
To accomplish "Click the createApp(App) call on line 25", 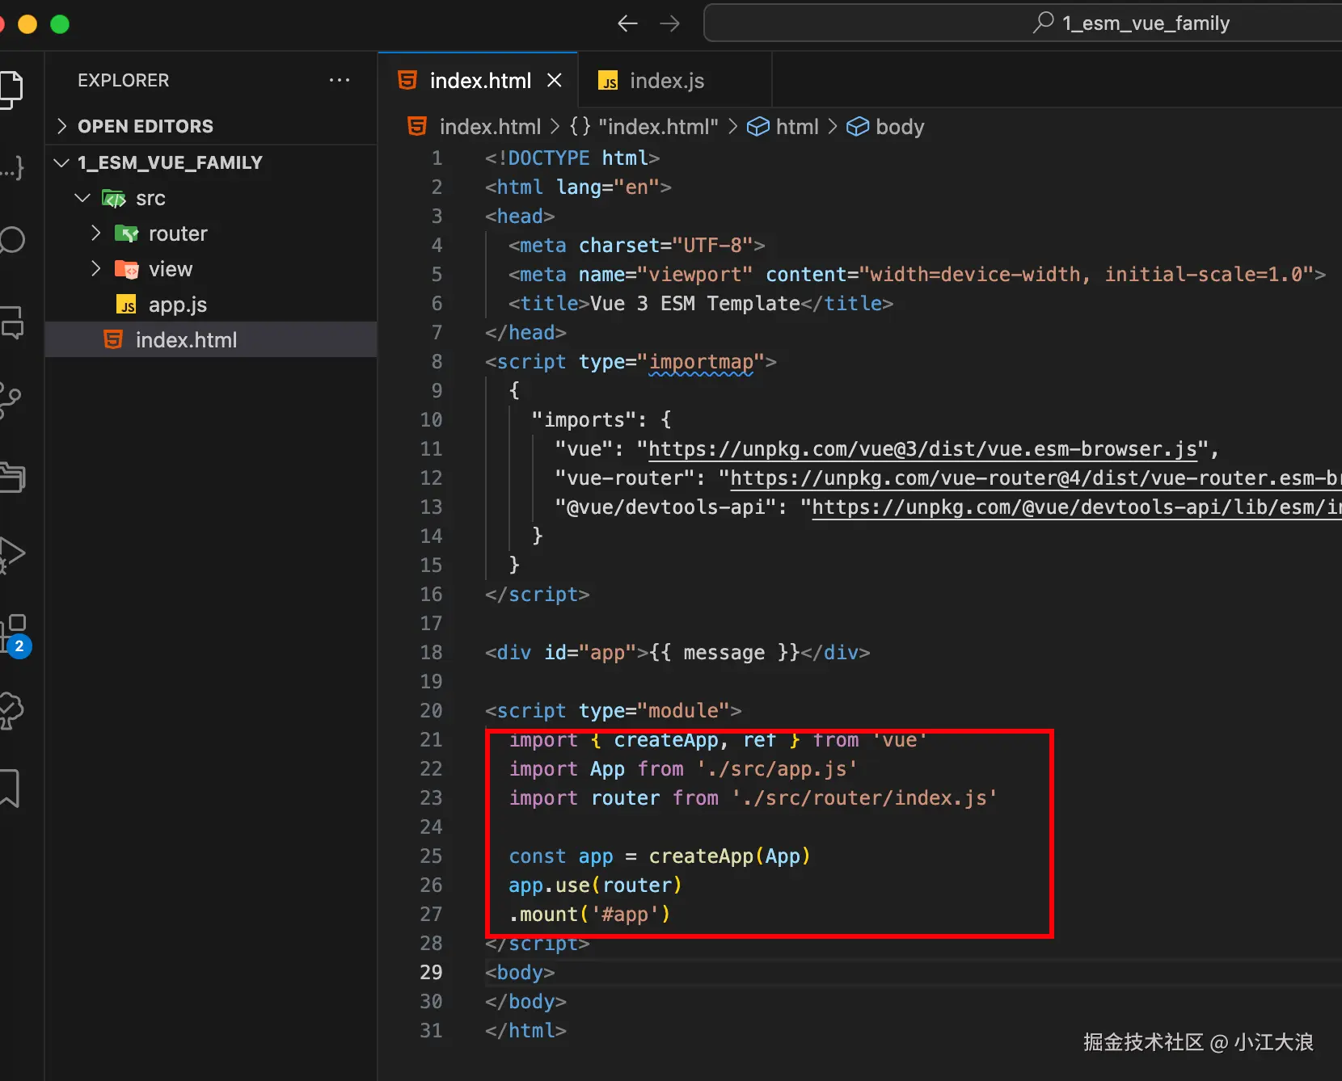I will (x=729, y=856).
